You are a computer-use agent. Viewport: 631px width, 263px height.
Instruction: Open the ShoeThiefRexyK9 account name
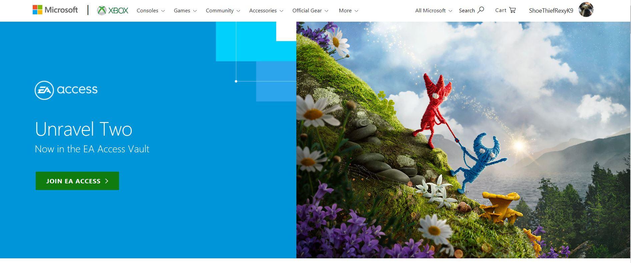[x=551, y=11]
